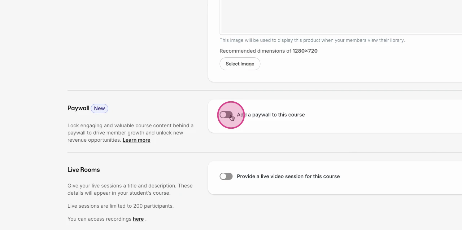
Task: Click the highlighted paywall switch area
Action: point(231,115)
